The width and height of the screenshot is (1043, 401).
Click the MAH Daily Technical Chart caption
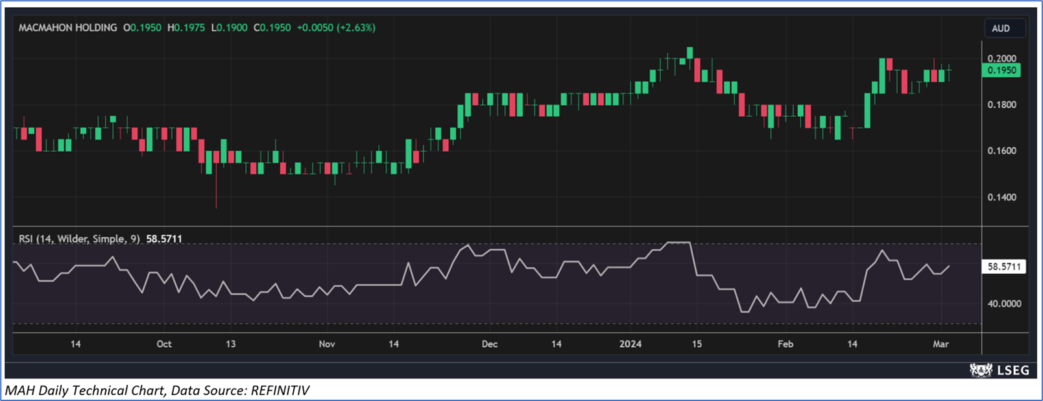pyautogui.click(x=157, y=391)
